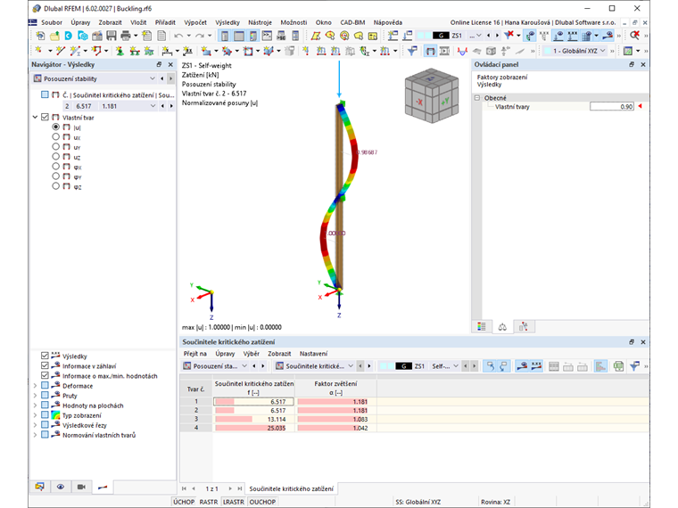Click the navigation cube in the viewport
The image size is (678, 508).
(431, 95)
